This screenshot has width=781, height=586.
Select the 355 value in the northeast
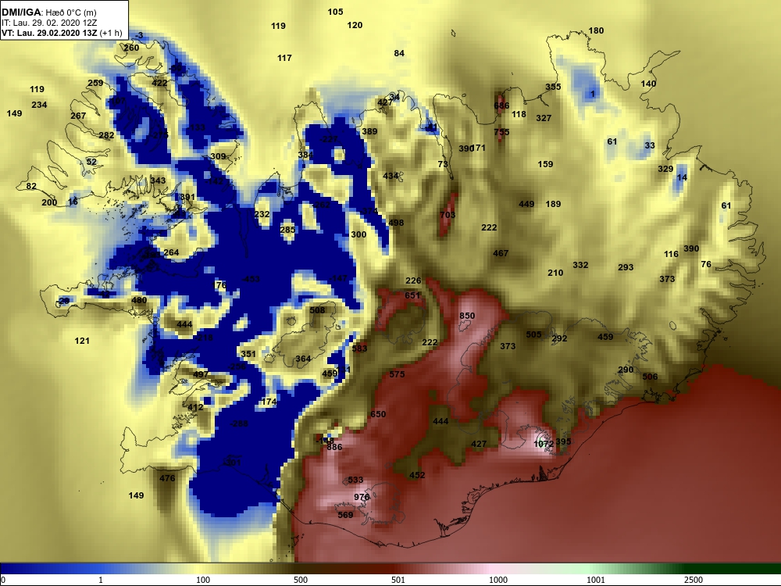click(553, 87)
